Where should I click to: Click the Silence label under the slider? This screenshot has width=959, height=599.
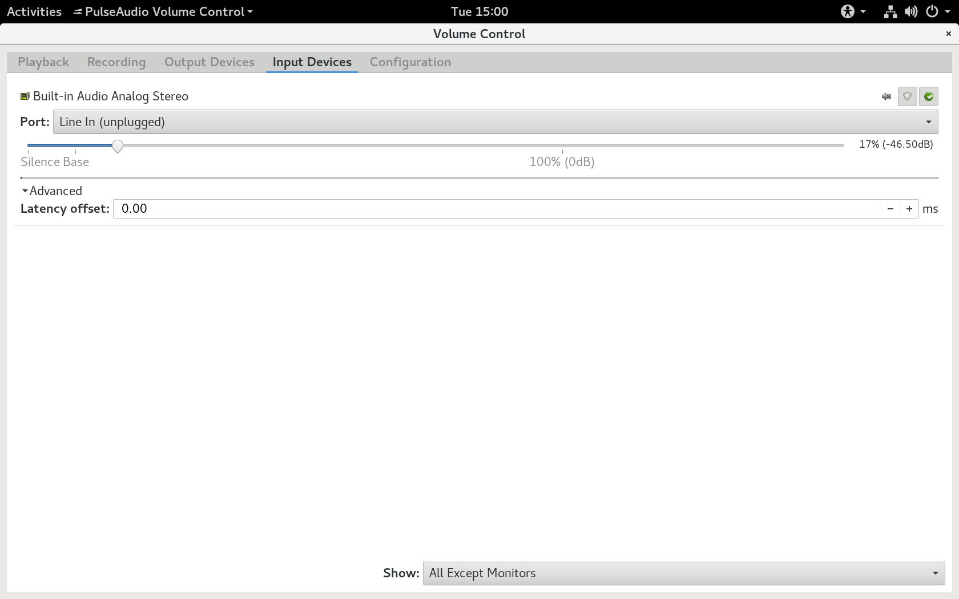(x=40, y=162)
